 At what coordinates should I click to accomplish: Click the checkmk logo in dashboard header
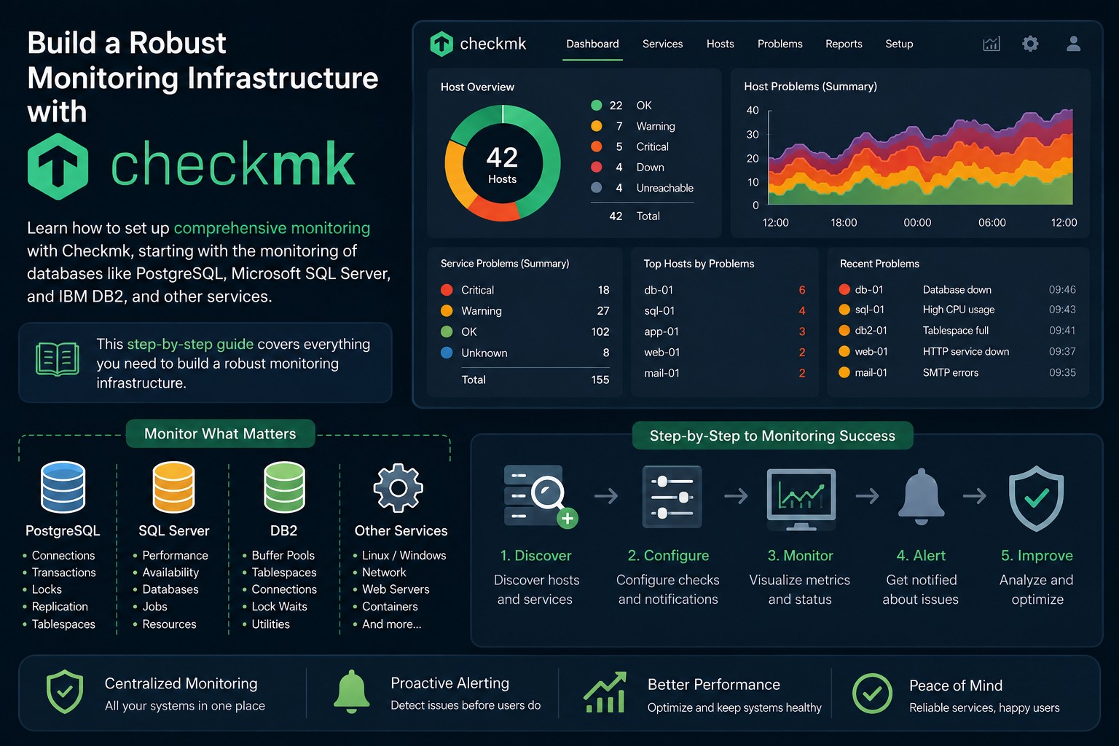[x=478, y=44]
